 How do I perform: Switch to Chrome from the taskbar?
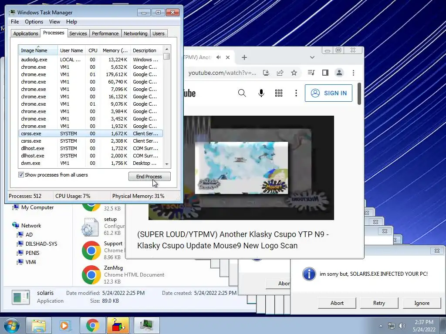(92, 325)
